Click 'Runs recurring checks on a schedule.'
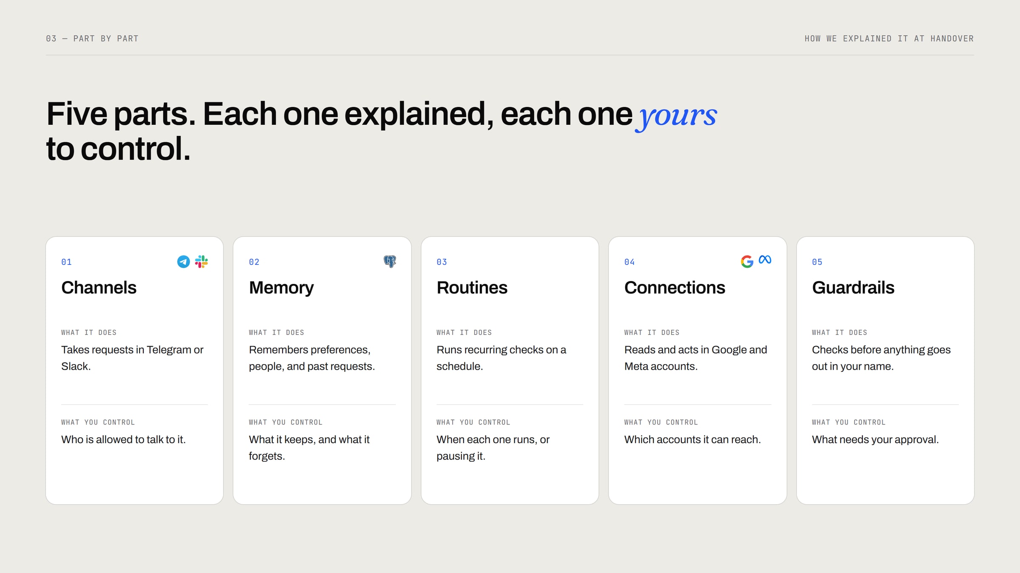Viewport: 1020px width, 573px height. pyautogui.click(x=501, y=358)
